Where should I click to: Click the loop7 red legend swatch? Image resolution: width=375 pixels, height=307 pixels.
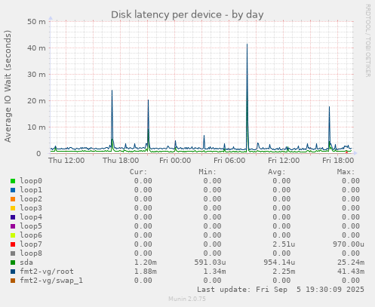click(13, 244)
